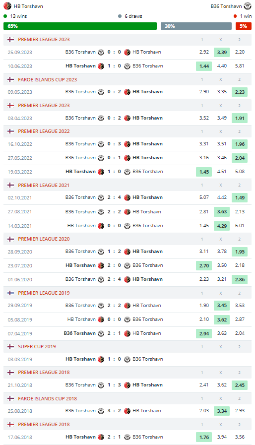Click Faroe flag beside Premier League 2020
The image size is (255, 445).
10,239
